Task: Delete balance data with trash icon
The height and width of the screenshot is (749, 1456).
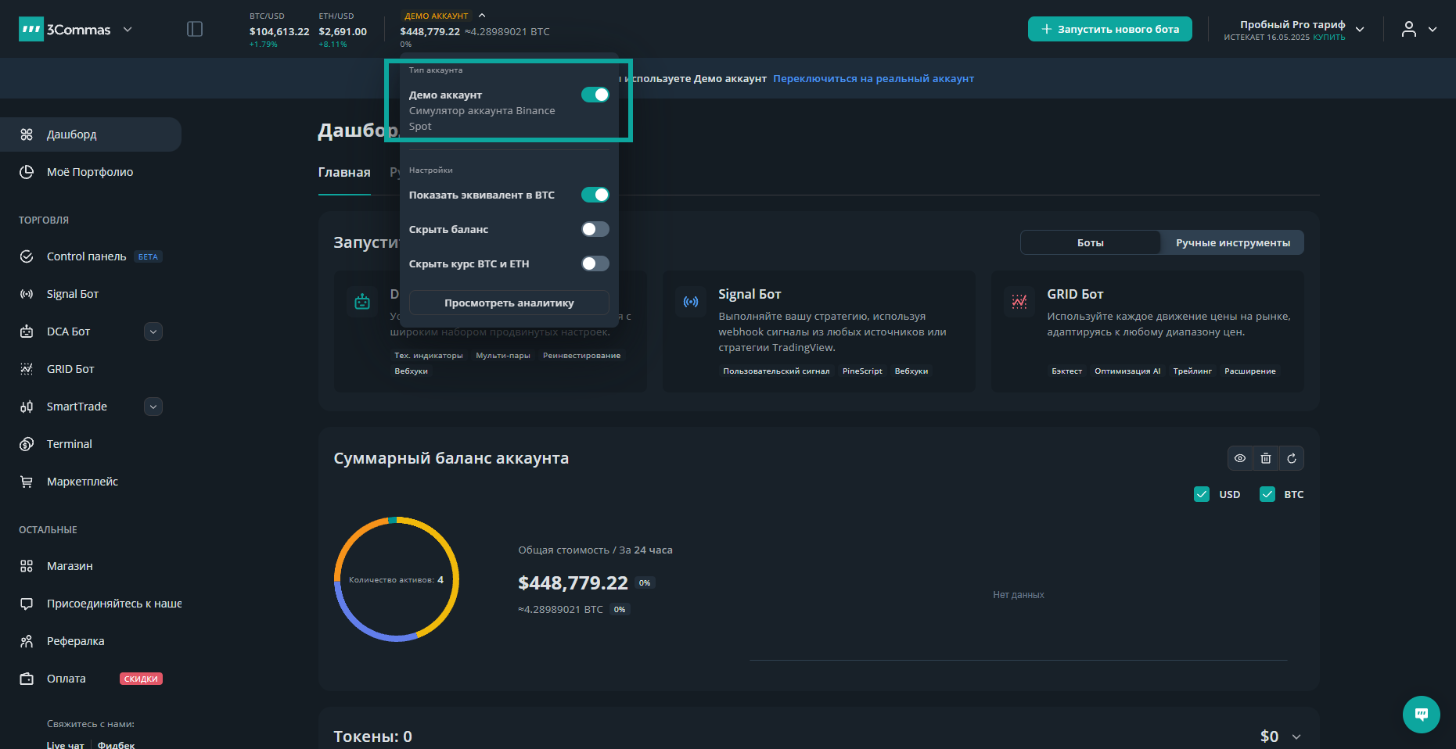Action: [x=1266, y=458]
